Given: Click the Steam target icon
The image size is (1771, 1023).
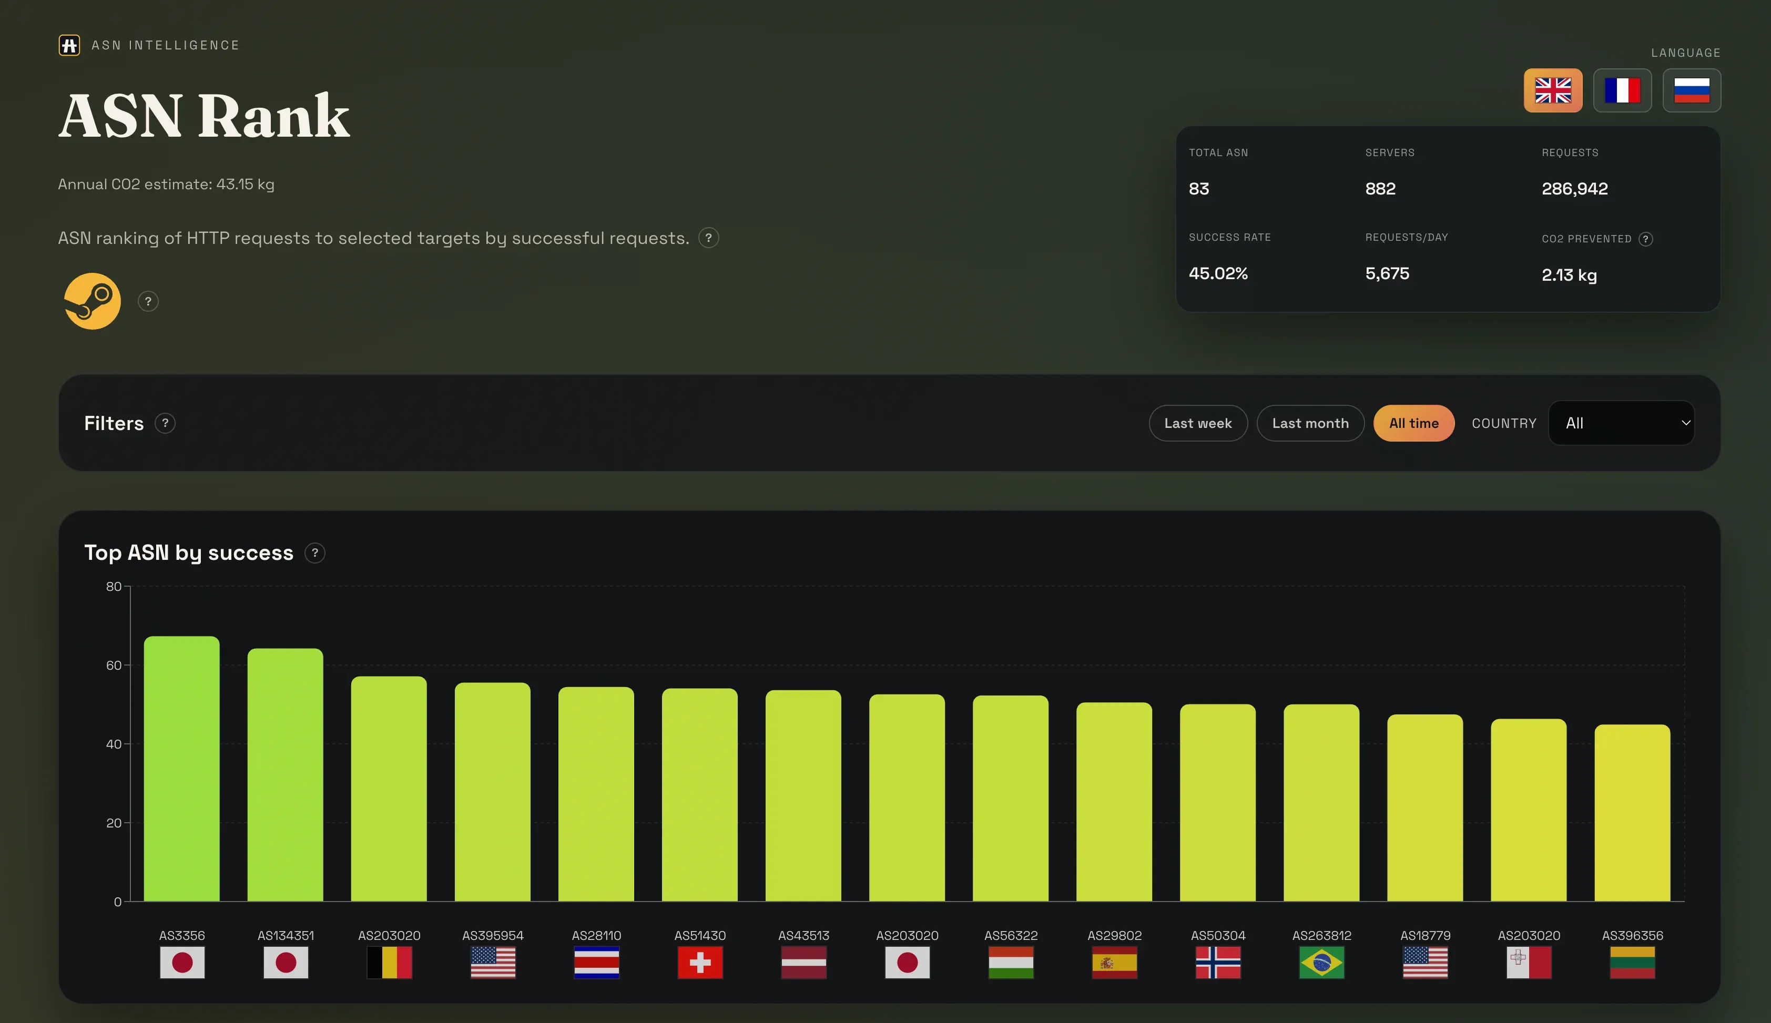Looking at the screenshot, I should click(92, 301).
